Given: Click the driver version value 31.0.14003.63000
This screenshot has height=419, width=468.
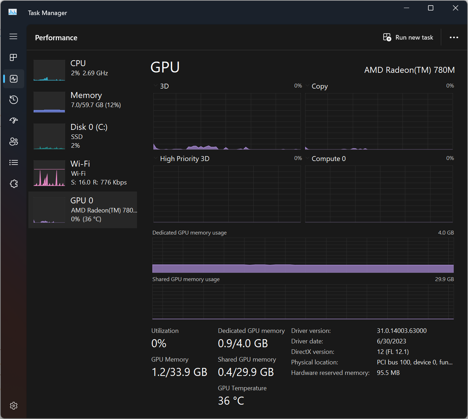Looking at the screenshot, I should (402, 331).
